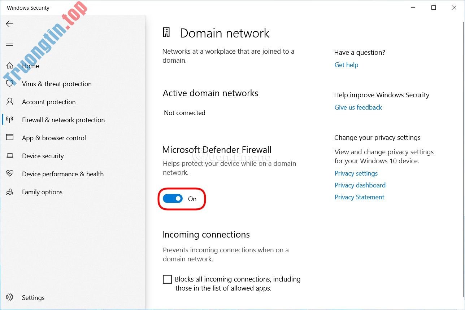Click Give us feedback
This screenshot has height=310, width=465.
358,107
